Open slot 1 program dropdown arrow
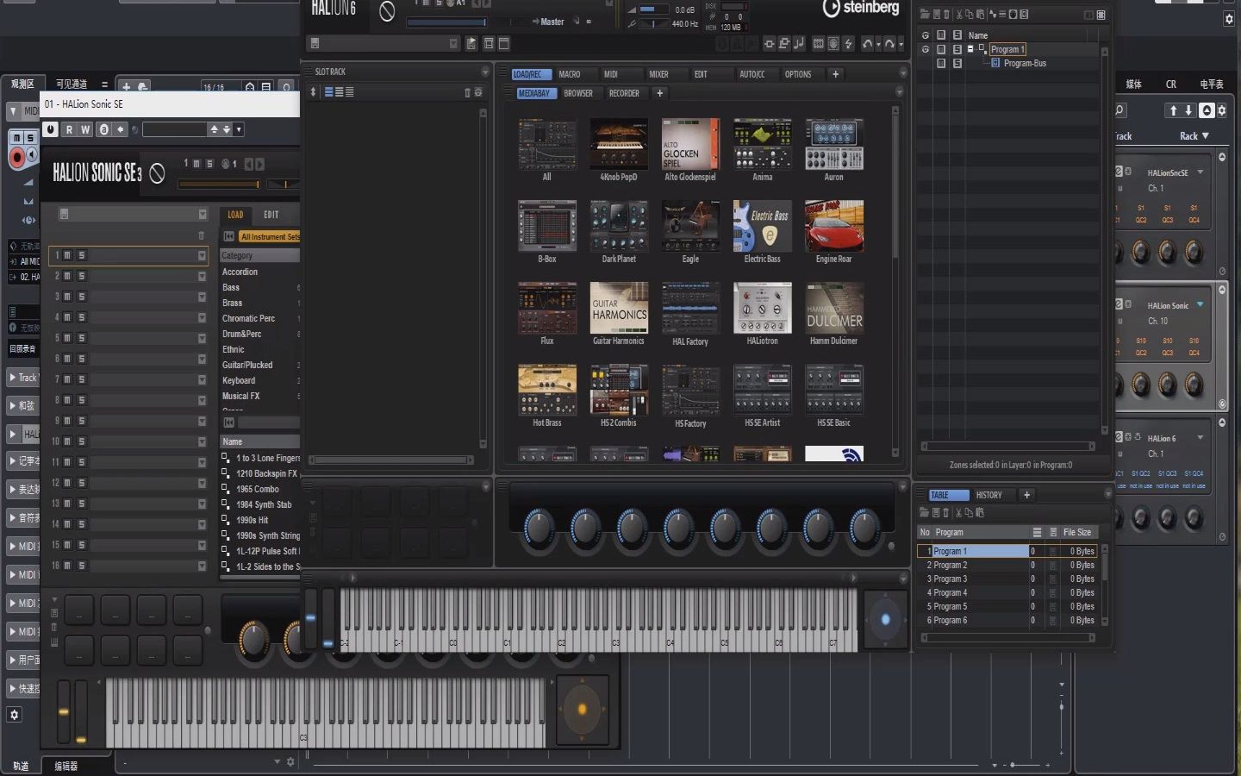The image size is (1241, 776). (x=202, y=255)
